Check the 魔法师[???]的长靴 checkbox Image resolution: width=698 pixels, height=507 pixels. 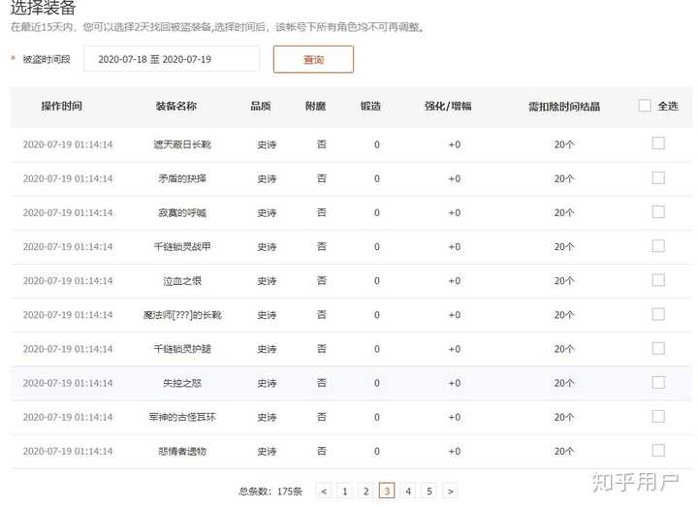658,314
